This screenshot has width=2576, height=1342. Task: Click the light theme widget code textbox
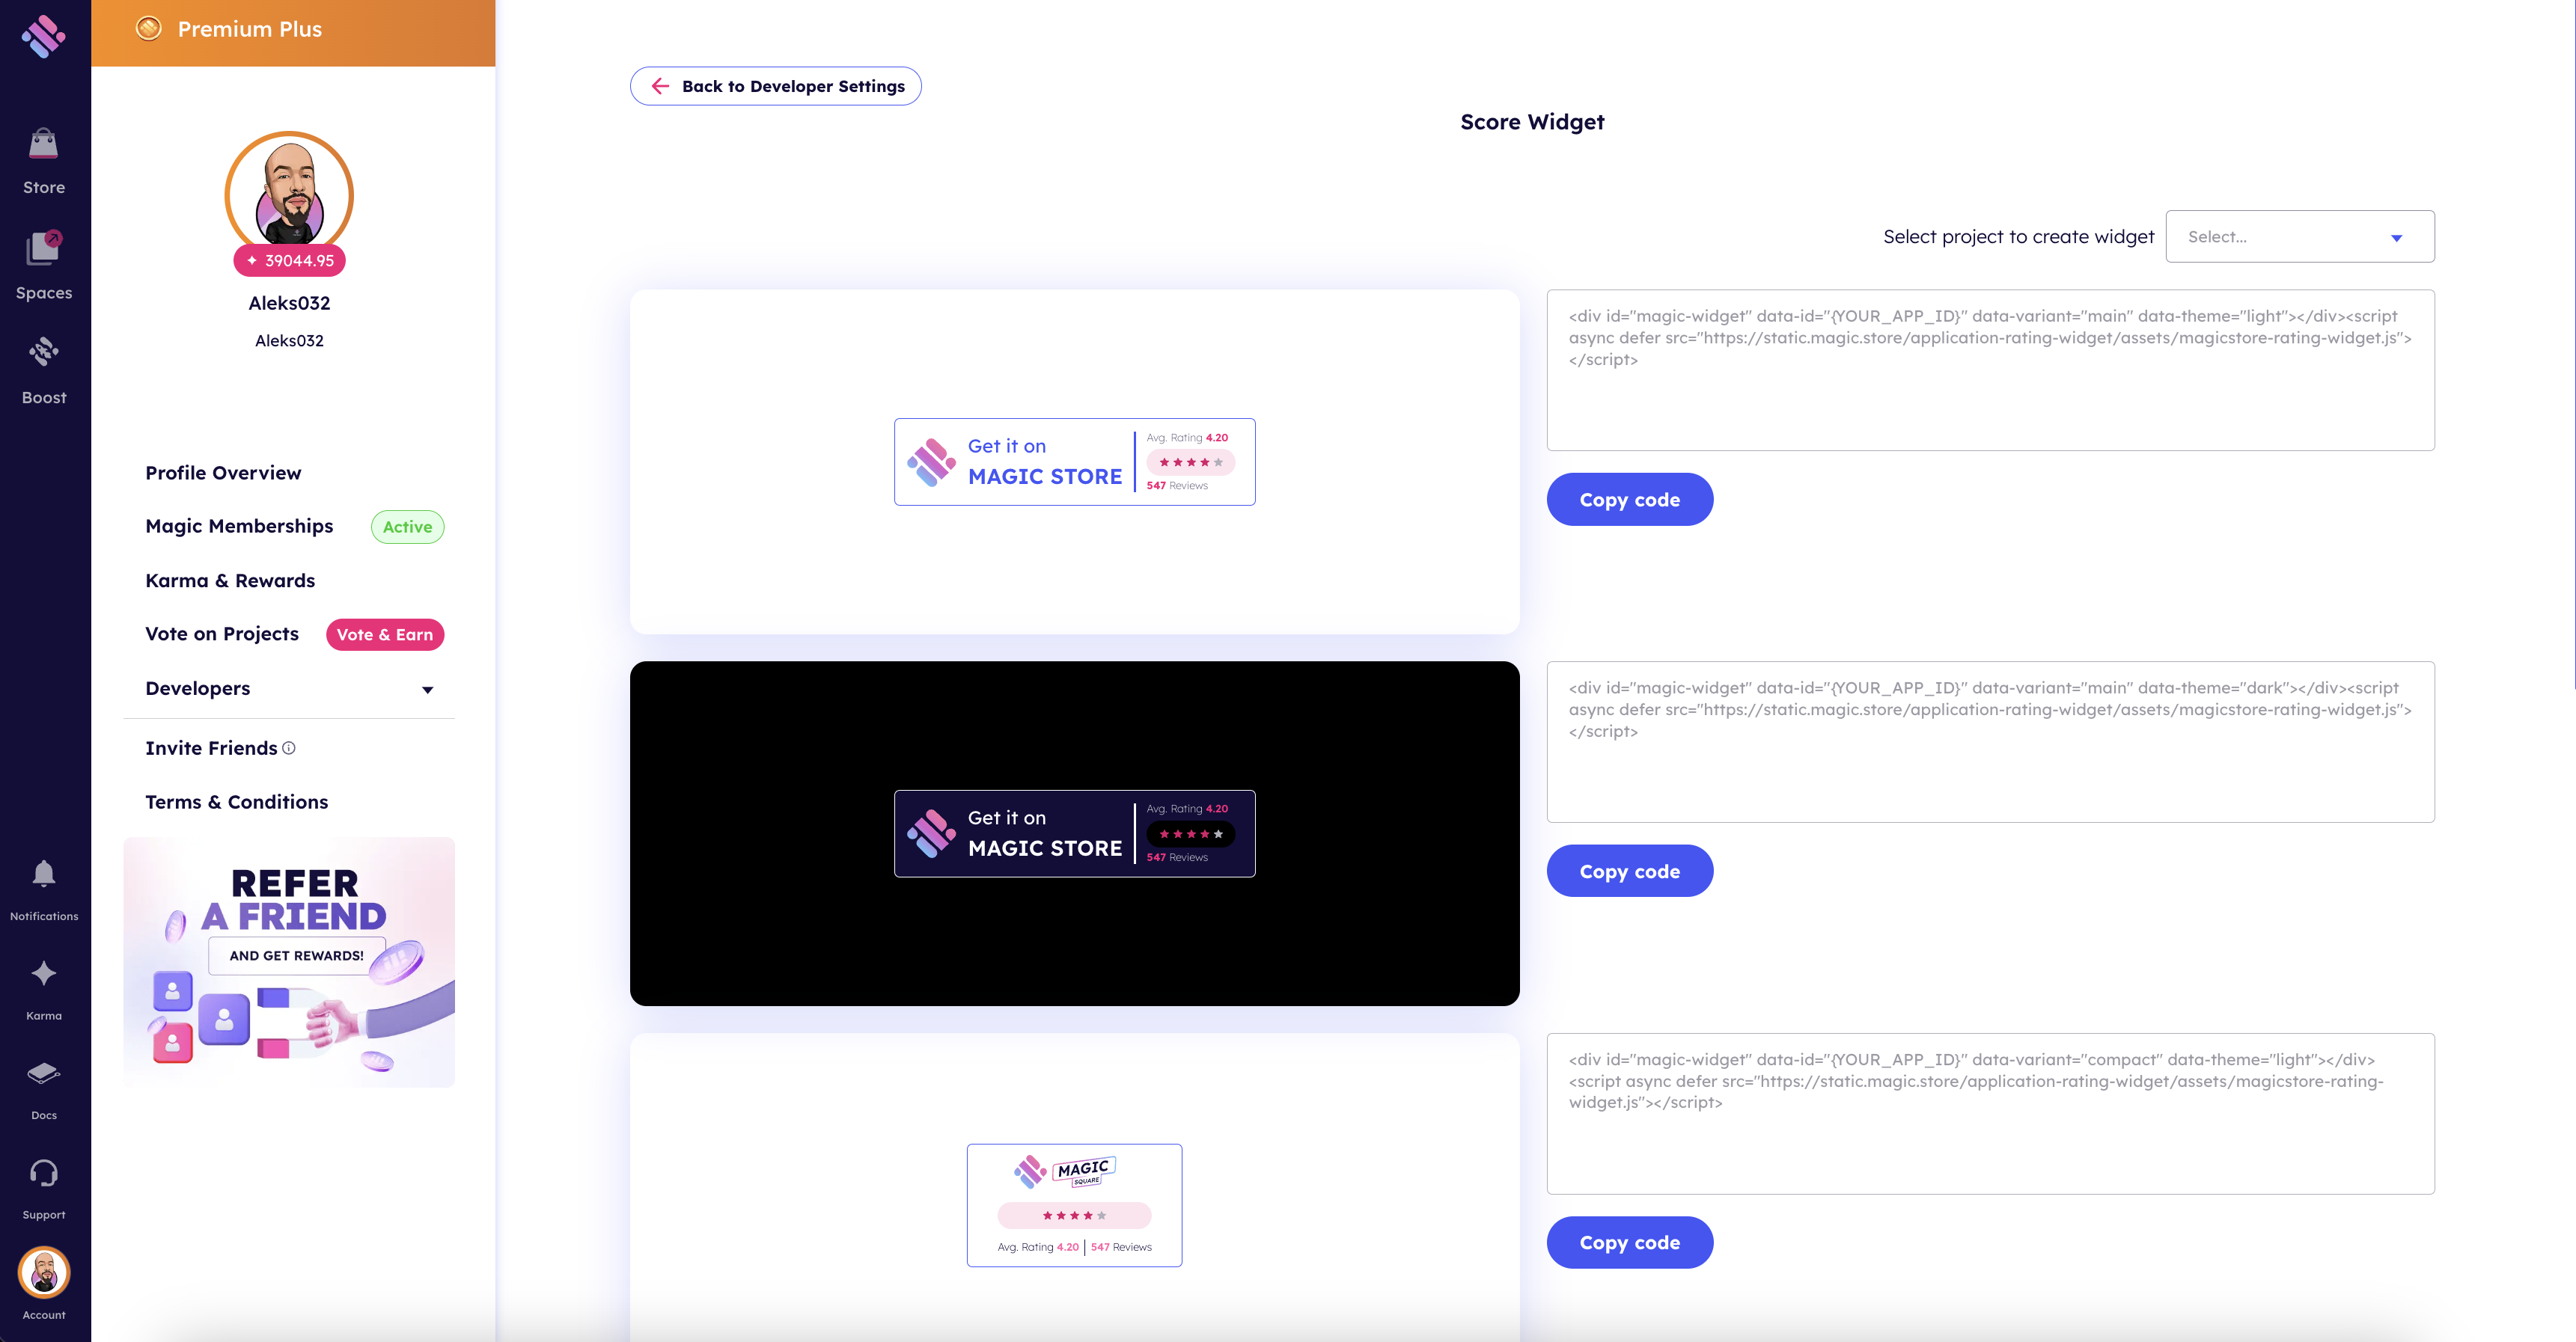pyautogui.click(x=1991, y=371)
